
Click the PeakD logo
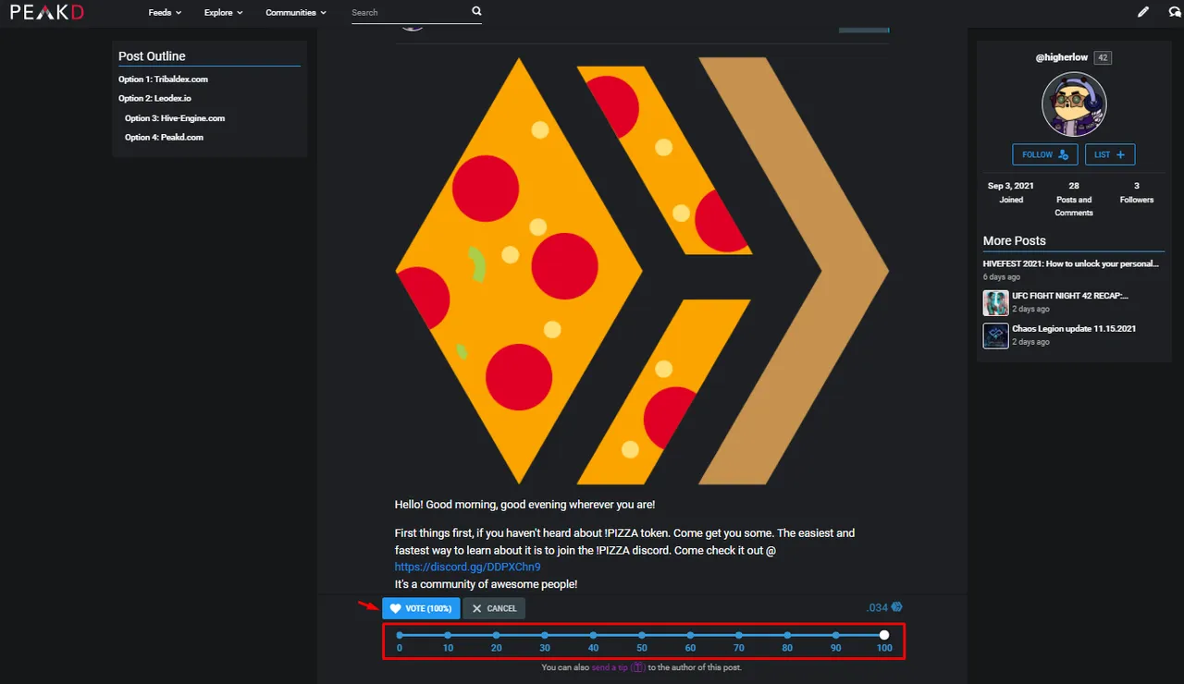tap(46, 12)
